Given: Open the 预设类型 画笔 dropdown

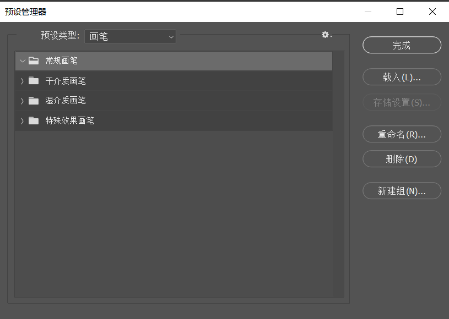Looking at the screenshot, I should (x=130, y=37).
